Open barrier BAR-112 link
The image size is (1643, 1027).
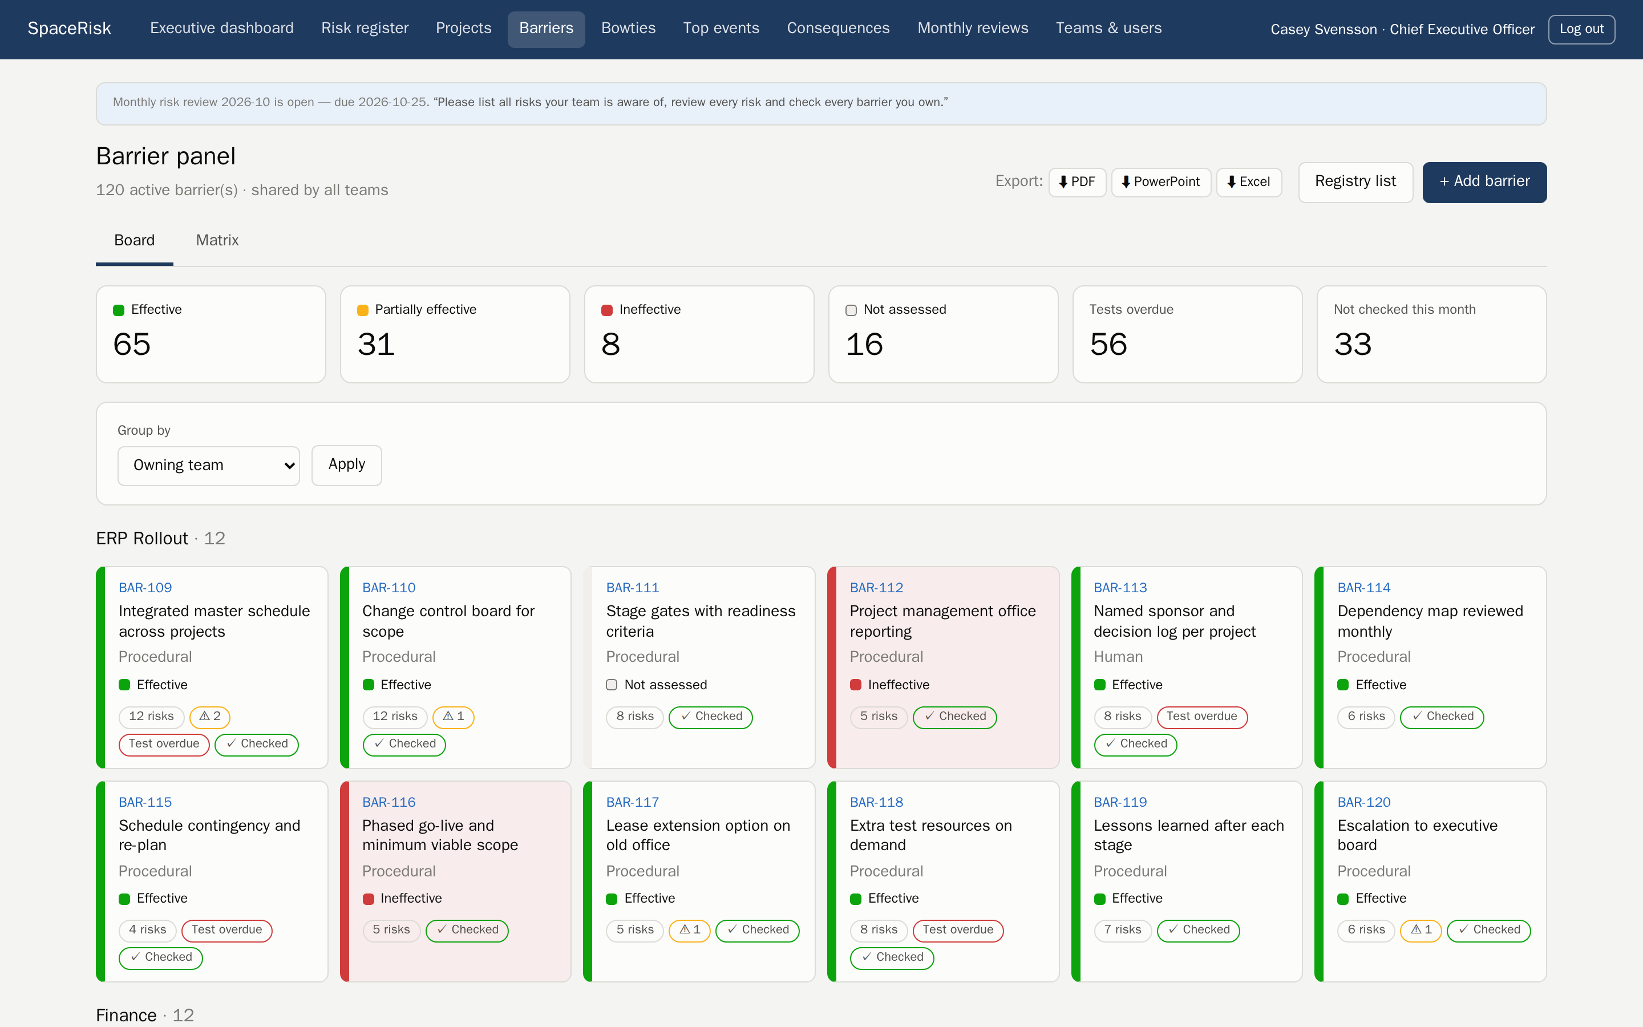876,588
